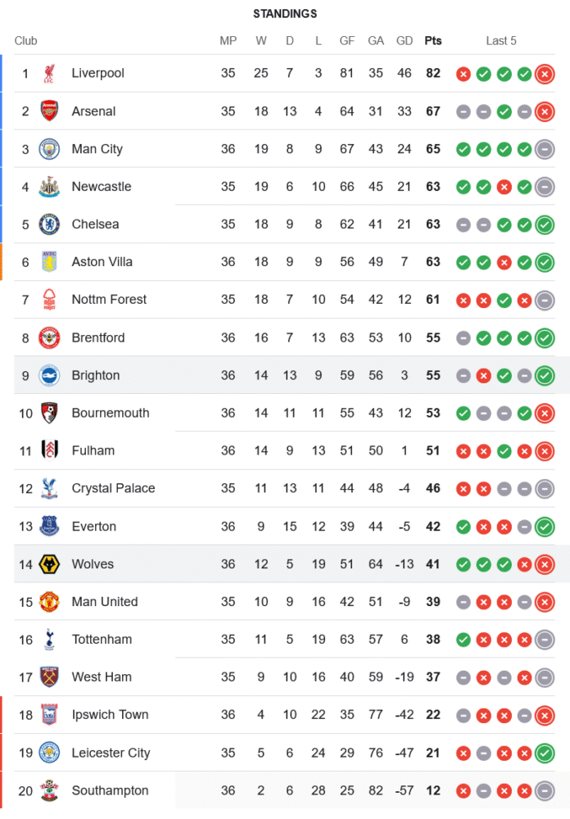This screenshot has height=819, width=570.
Task: Select Chelsea's latest win result circle
Action: 545,224
